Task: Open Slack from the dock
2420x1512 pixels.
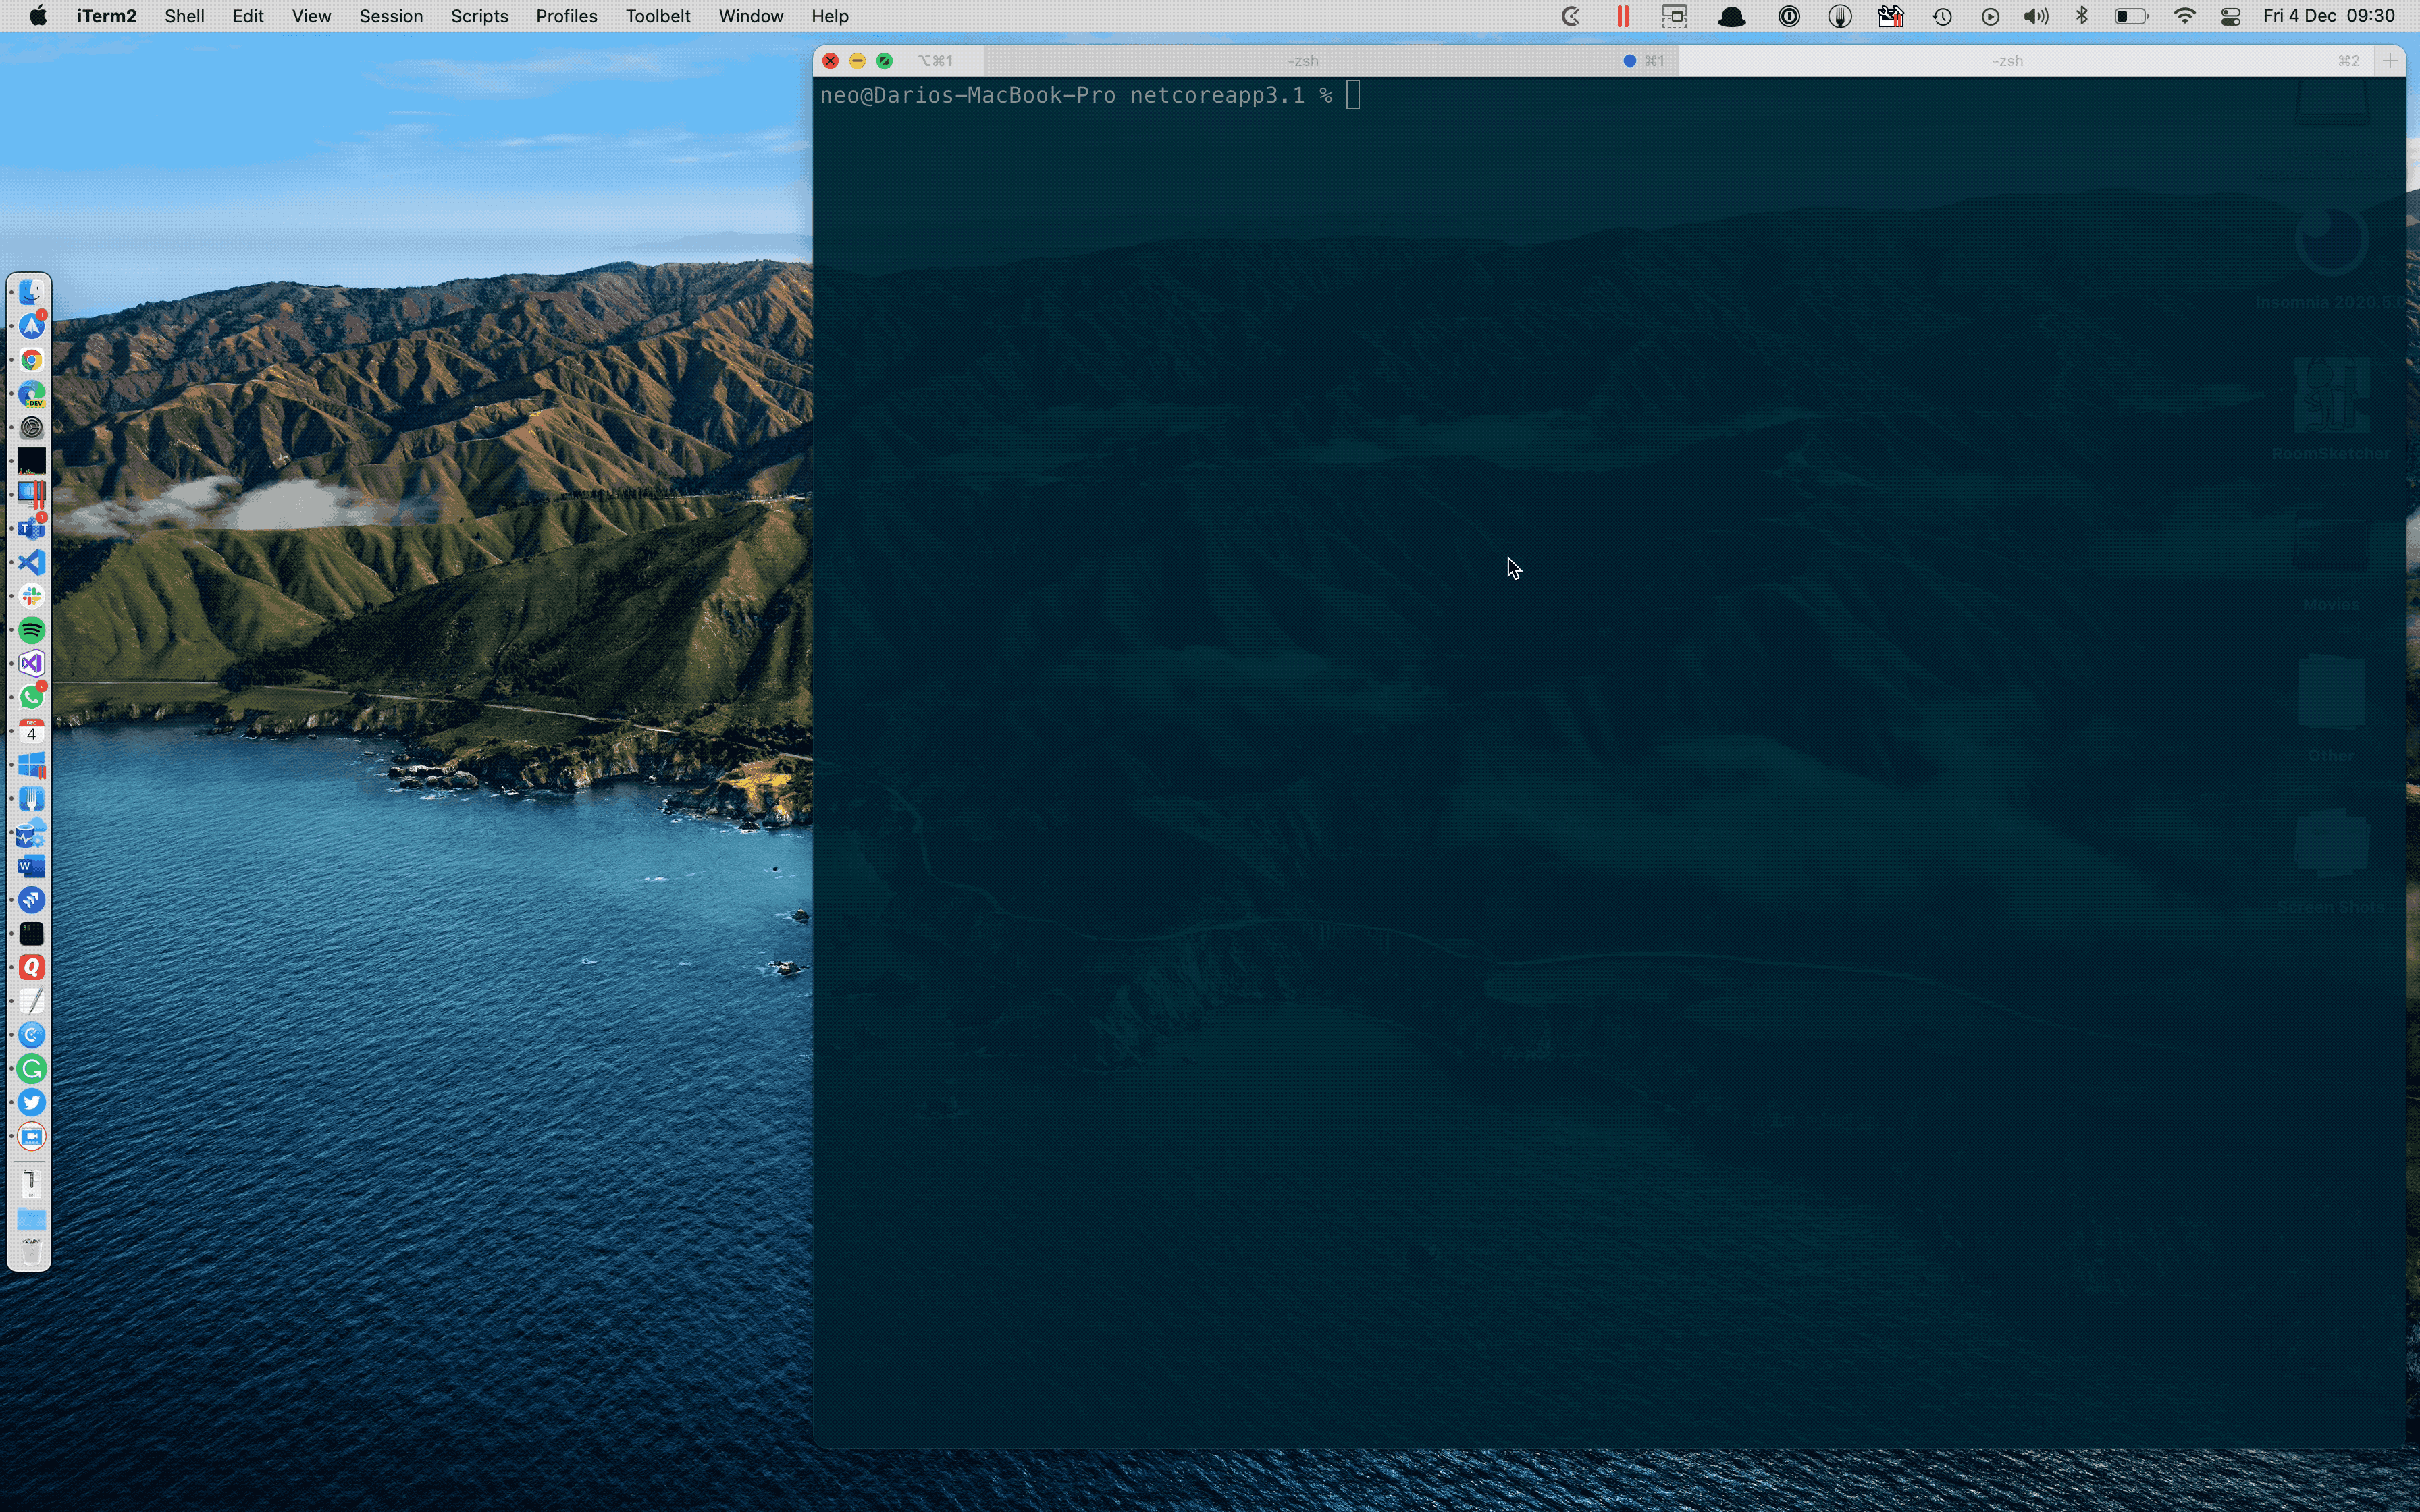Action: tap(32, 596)
